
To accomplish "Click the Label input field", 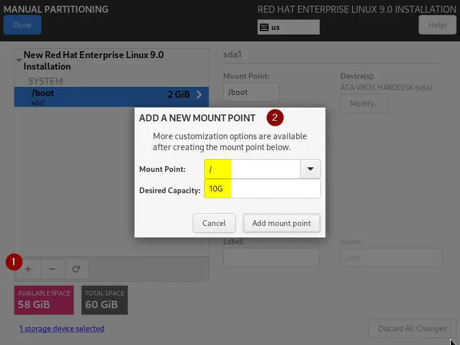I will 271,258.
